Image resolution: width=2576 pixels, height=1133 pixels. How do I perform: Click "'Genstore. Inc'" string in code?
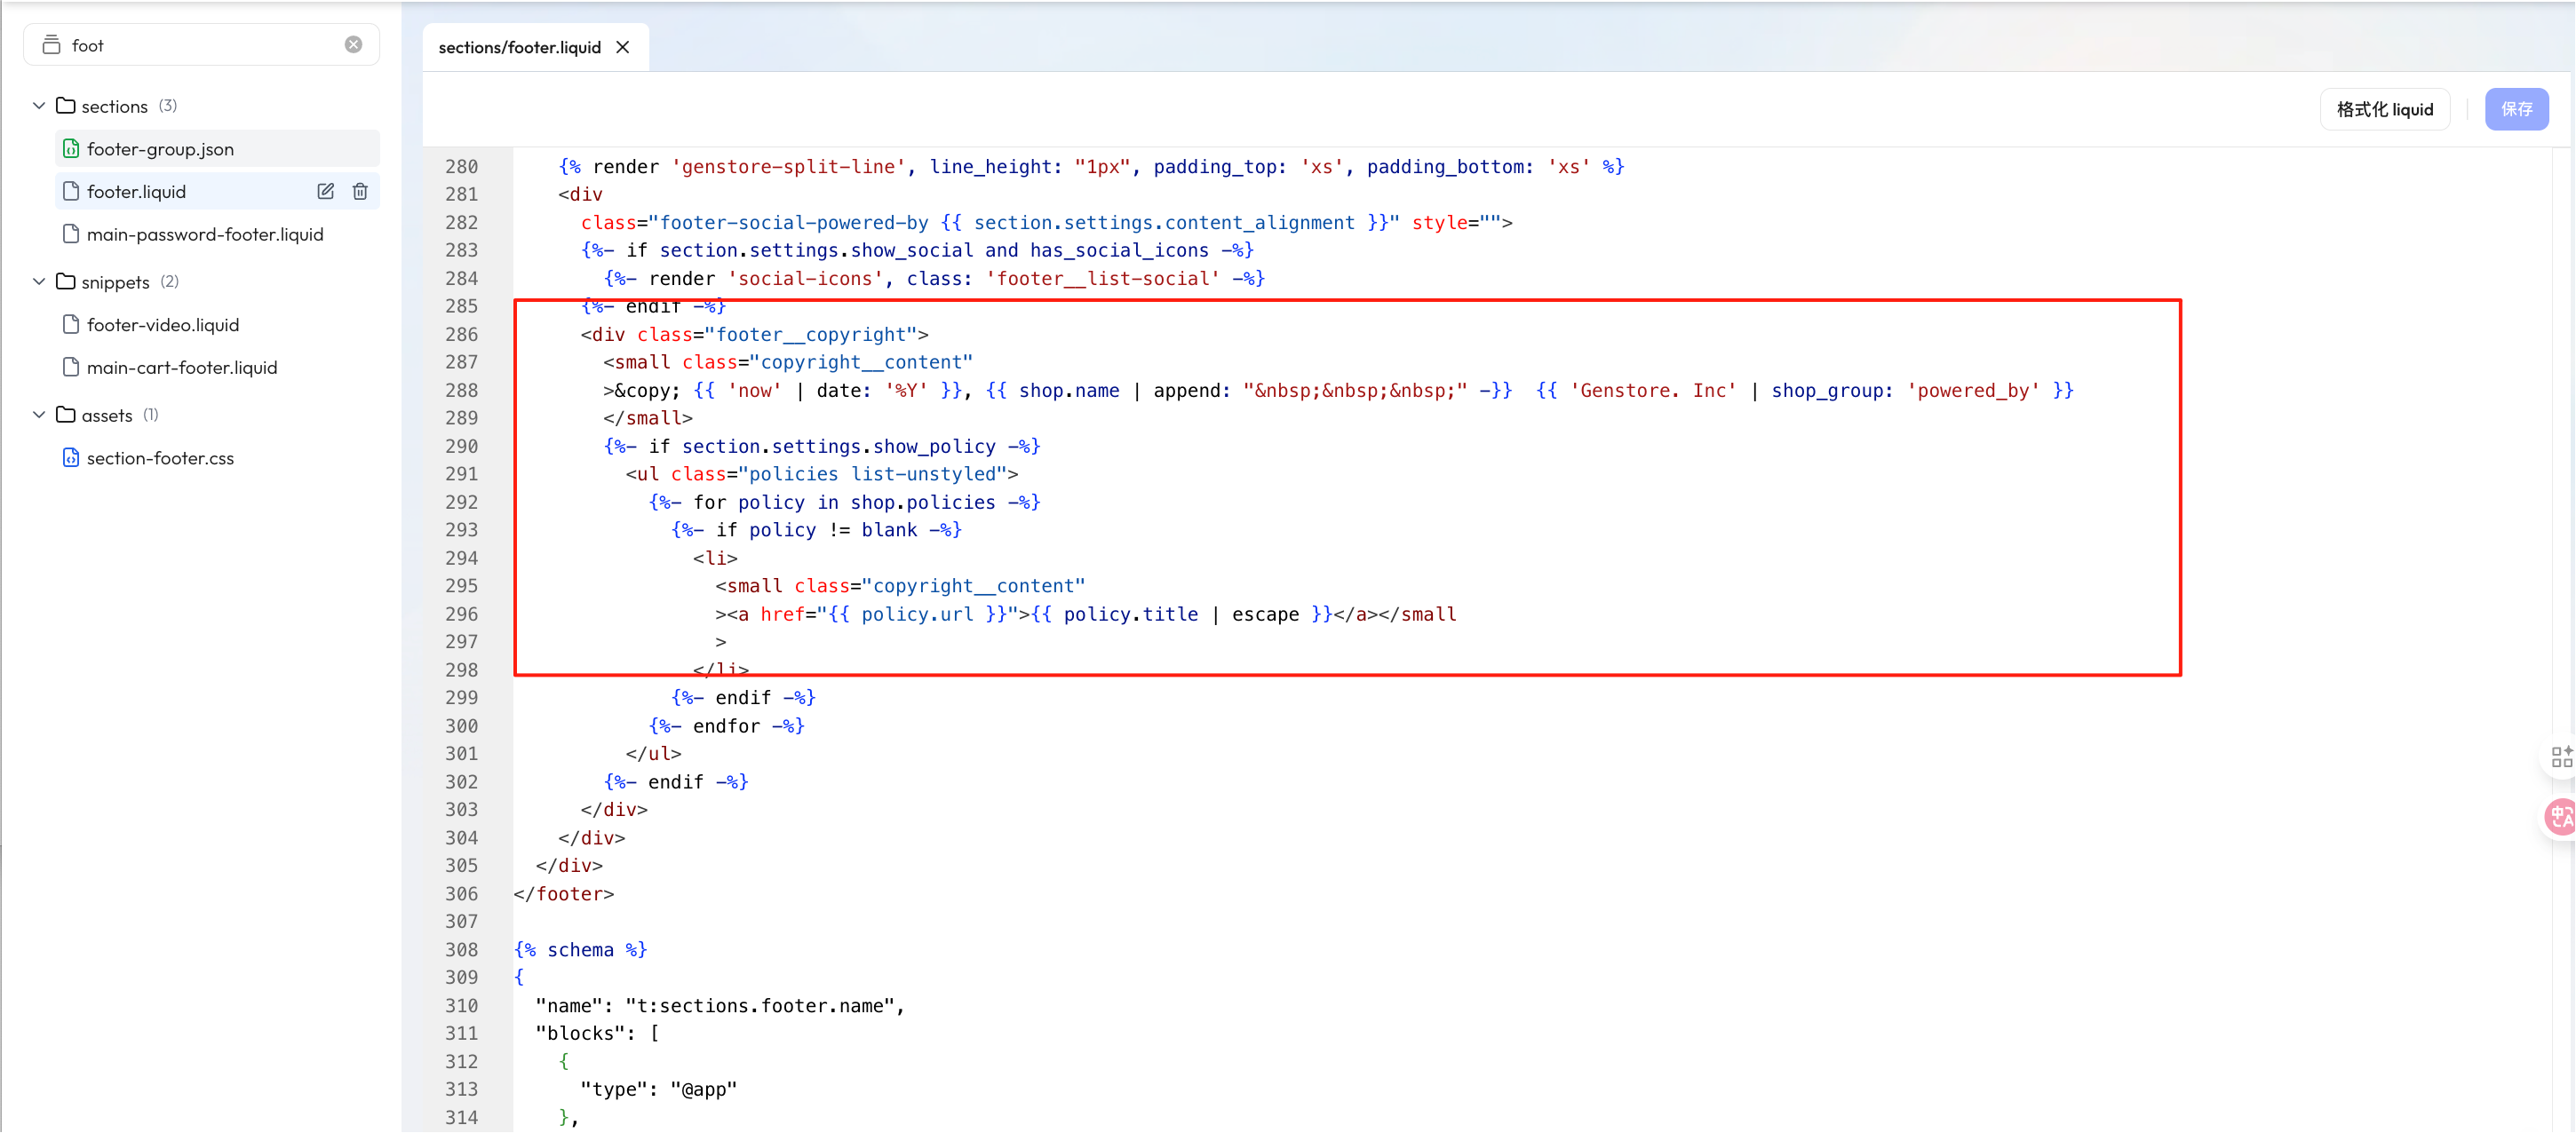pyautogui.click(x=1653, y=390)
